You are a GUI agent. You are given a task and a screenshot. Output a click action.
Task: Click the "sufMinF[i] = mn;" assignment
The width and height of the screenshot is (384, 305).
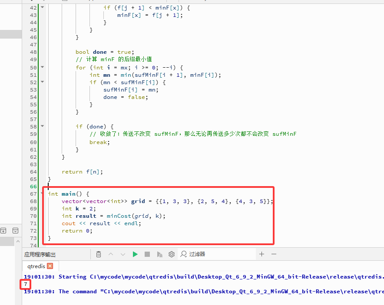(x=131, y=90)
